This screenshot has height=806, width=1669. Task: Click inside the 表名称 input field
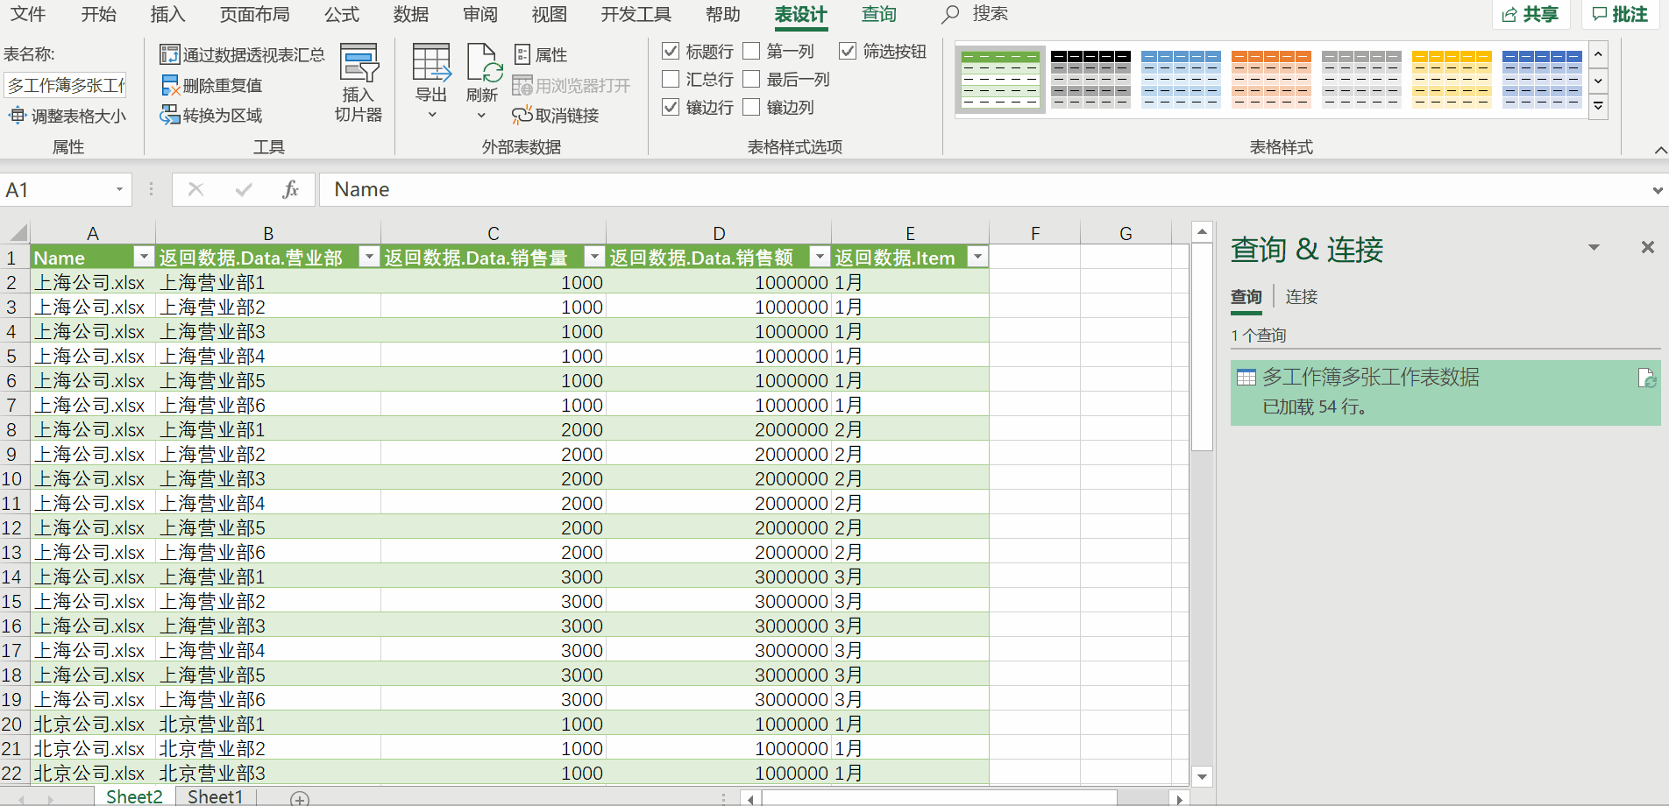pyautogui.click(x=66, y=84)
